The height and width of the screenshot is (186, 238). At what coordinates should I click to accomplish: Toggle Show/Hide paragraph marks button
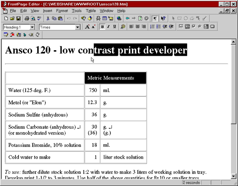(x=155, y=19)
